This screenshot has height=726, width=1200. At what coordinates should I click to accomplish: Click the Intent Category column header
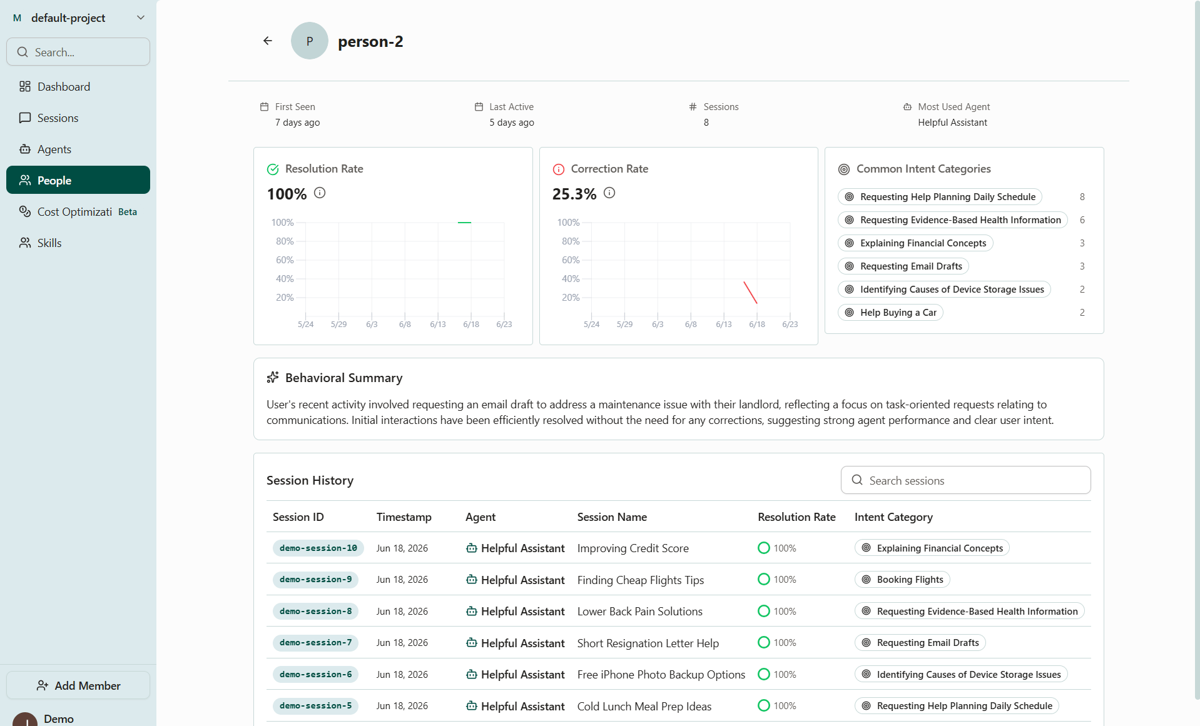click(893, 517)
